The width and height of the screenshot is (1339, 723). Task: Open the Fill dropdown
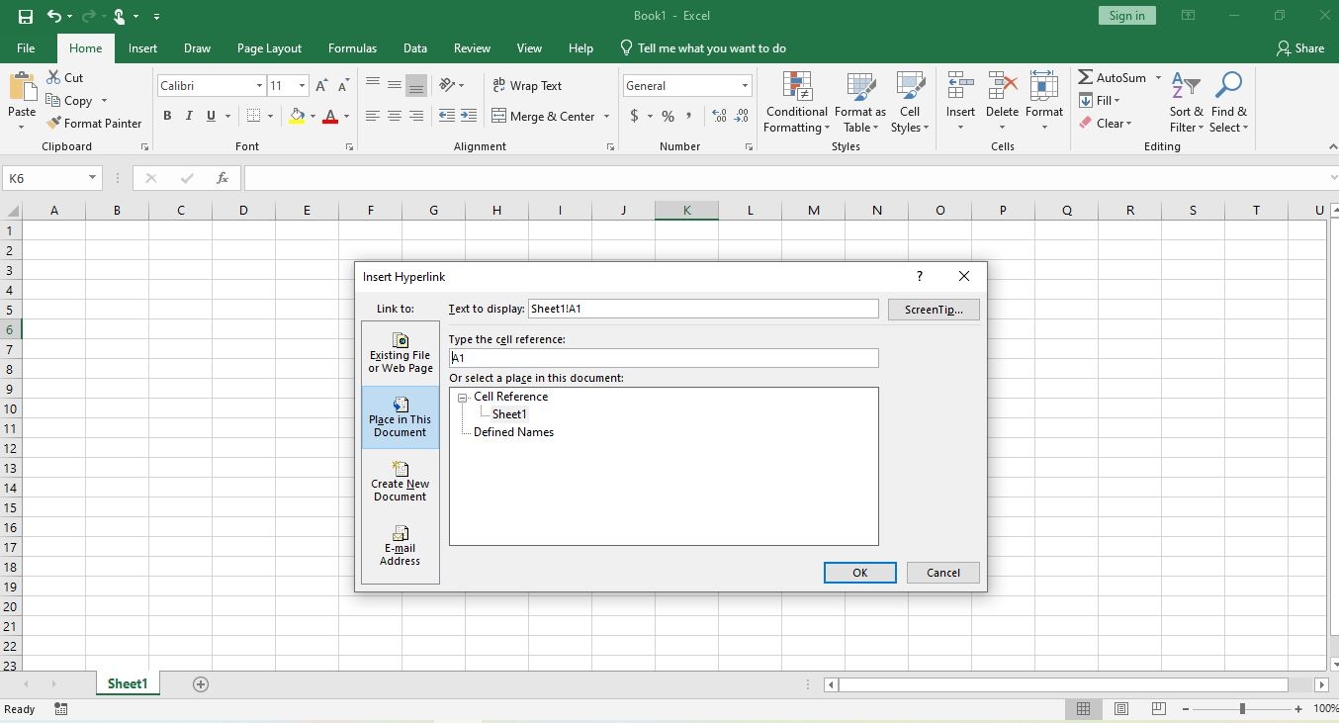pyautogui.click(x=1116, y=101)
